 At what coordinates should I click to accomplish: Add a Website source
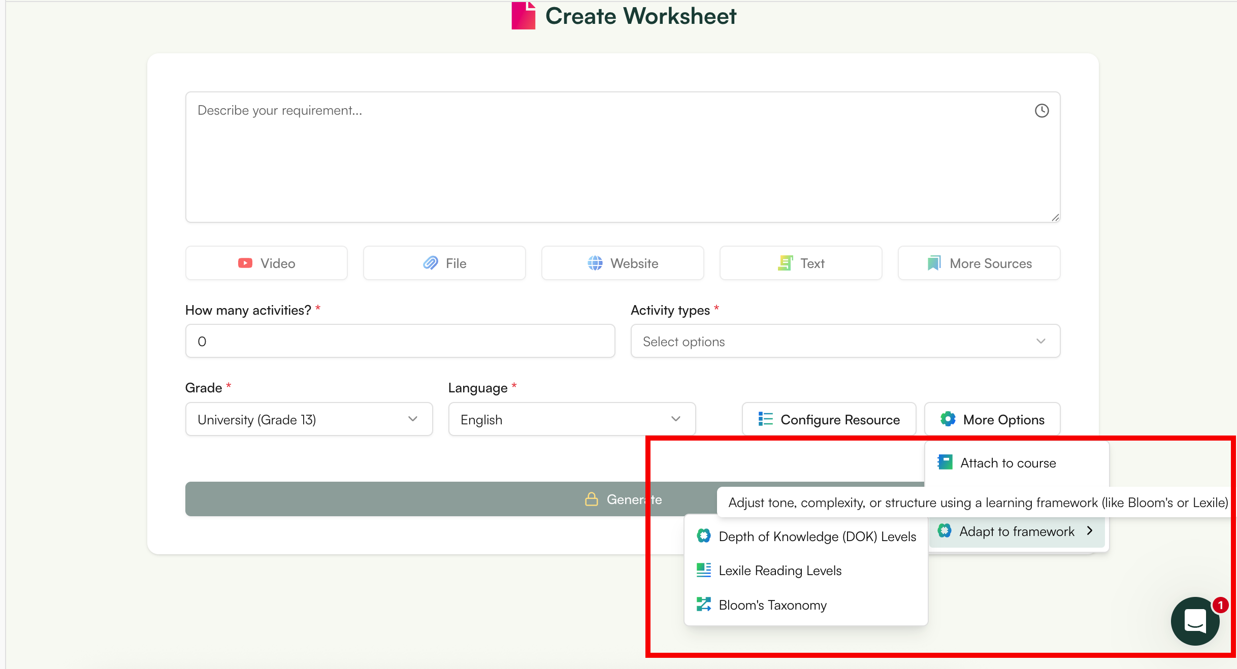click(x=623, y=263)
